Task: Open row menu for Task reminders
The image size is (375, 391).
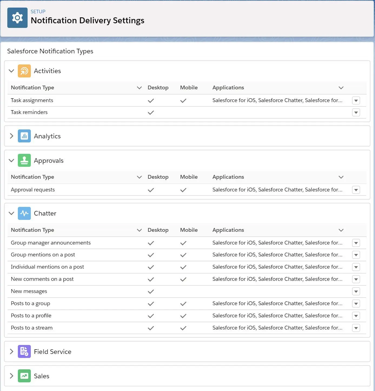Action: pyautogui.click(x=356, y=112)
